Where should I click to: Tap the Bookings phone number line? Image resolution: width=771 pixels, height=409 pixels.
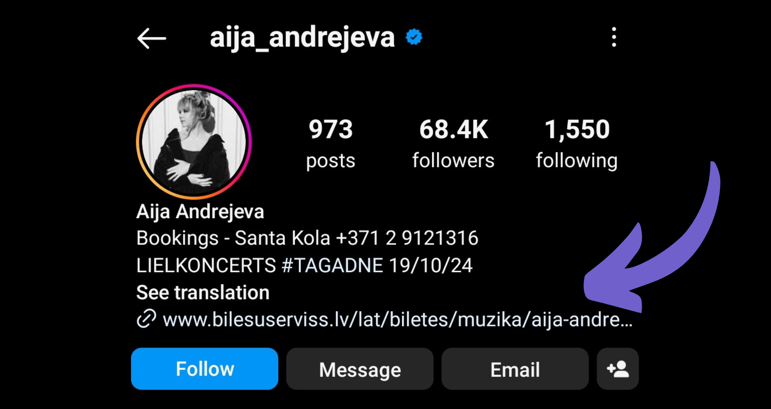click(307, 238)
